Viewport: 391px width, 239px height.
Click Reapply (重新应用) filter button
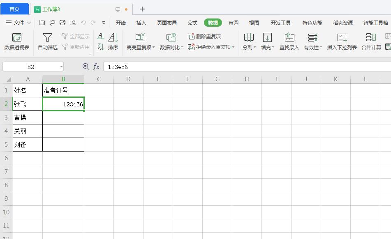point(76,47)
